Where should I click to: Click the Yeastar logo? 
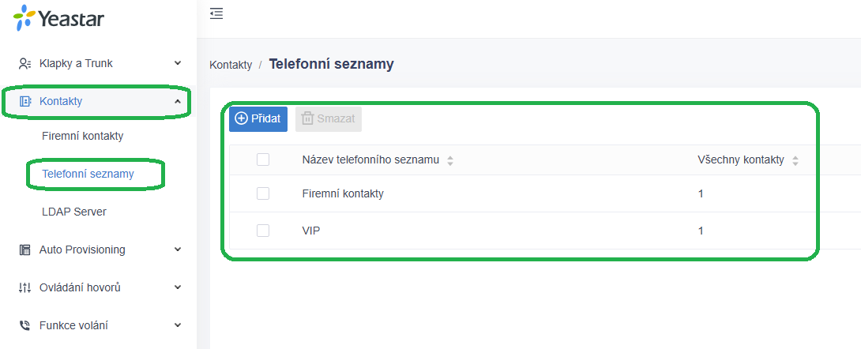point(58,18)
